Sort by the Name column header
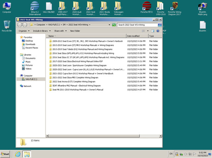Image resolution: width=212 pixels, height=158 pixels. (86, 36)
